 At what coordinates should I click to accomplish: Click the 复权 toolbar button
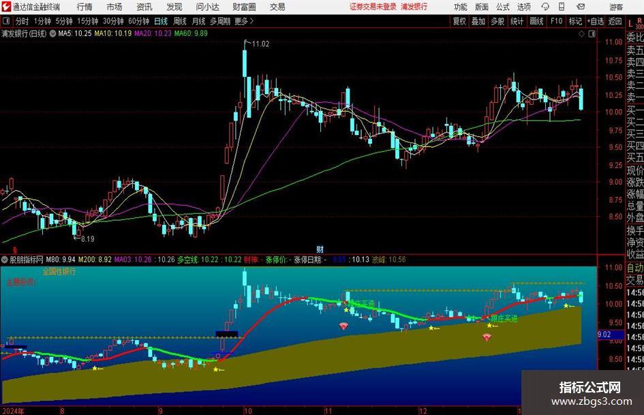point(459,21)
